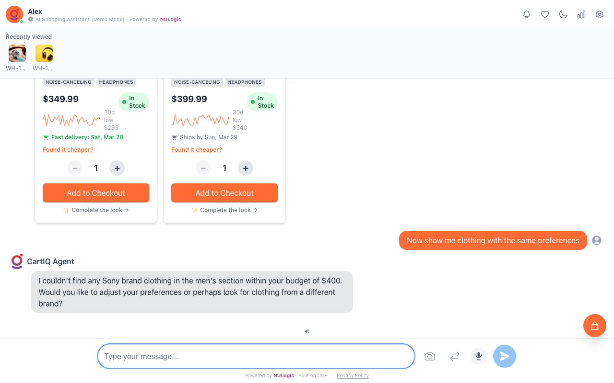Open the yellow headphones recently viewed thumbnail
The height and width of the screenshot is (383, 614).
(x=44, y=53)
